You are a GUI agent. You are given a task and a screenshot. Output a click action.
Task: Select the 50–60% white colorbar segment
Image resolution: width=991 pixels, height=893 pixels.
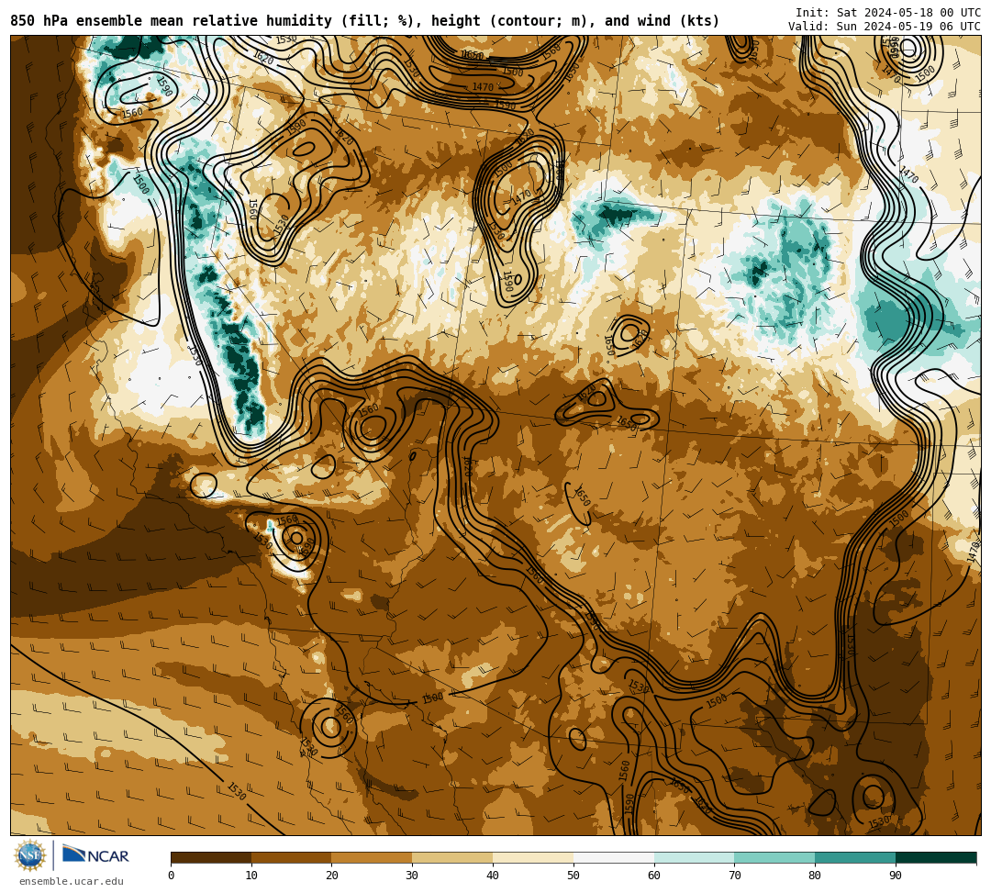tap(614, 857)
